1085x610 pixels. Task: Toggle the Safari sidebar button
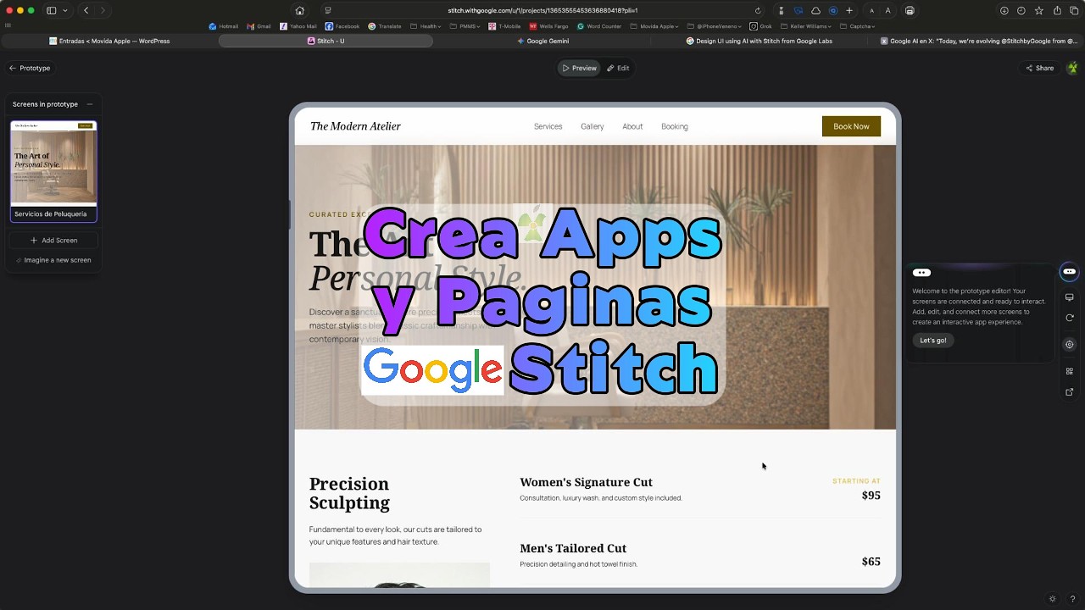click(51, 10)
